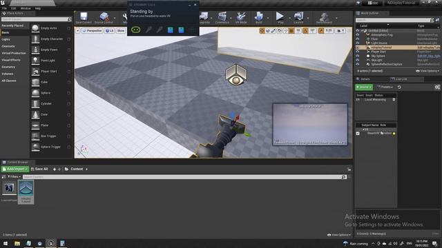Toggle visibility of Atmospheric Fog actor
The width and height of the screenshot is (442, 248).
[358, 35]
